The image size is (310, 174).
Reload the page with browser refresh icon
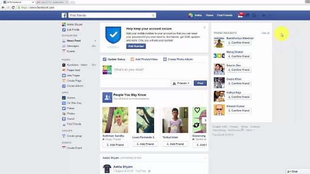click(13, 8)
